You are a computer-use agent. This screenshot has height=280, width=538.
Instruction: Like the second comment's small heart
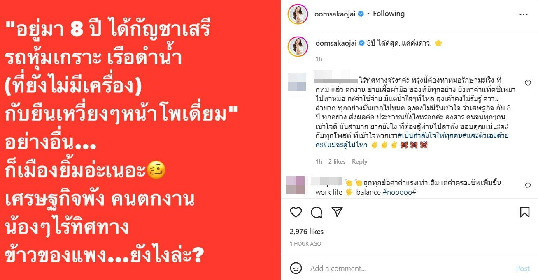tap(528, 186)
